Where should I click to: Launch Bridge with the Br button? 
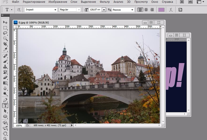(x=182, y=2)
